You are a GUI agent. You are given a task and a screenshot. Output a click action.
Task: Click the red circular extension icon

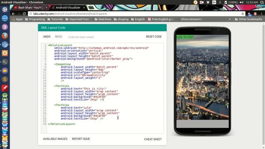[x=255, y=14]
